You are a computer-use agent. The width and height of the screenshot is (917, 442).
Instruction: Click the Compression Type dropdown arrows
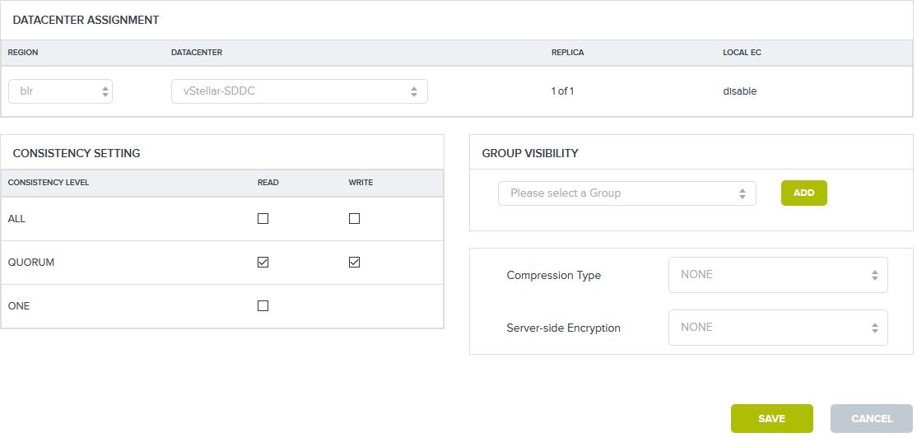click(874, 275)
